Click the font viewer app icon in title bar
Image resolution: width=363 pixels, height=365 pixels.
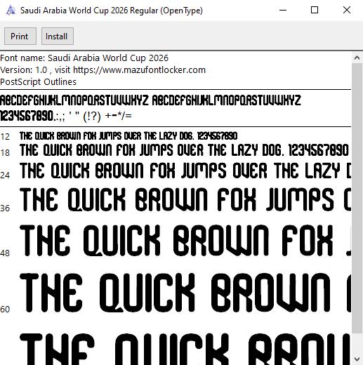point(11,11)
